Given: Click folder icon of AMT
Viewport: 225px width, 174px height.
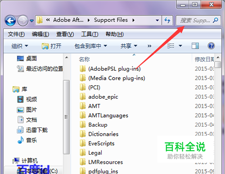Looking at the screenshot, I should [x=83, y=106].
